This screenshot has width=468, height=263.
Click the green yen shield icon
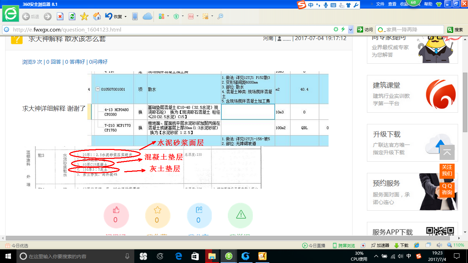click(x=176, y=16)
